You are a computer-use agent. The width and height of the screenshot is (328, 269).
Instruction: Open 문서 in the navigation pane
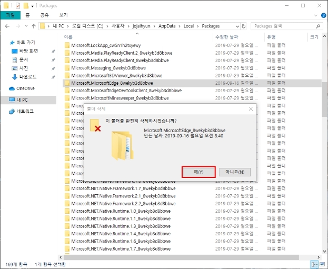pos(23,60)
